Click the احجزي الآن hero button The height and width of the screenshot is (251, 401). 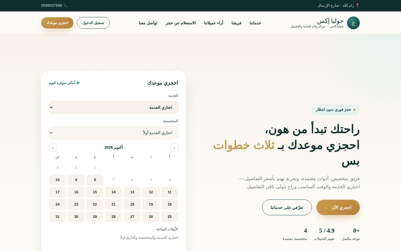(x=338, y=207)
